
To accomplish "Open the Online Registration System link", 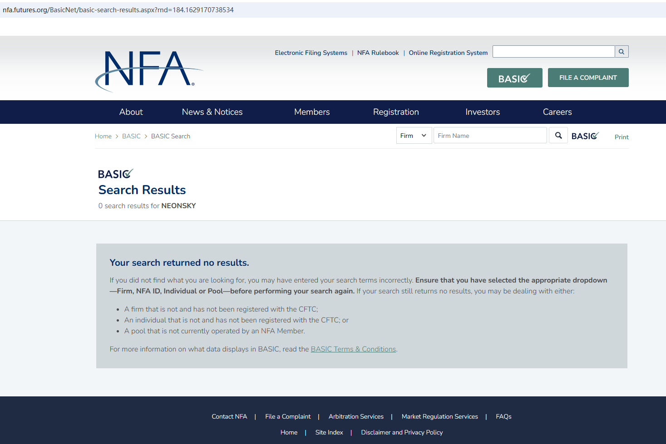I will (448, 53).
